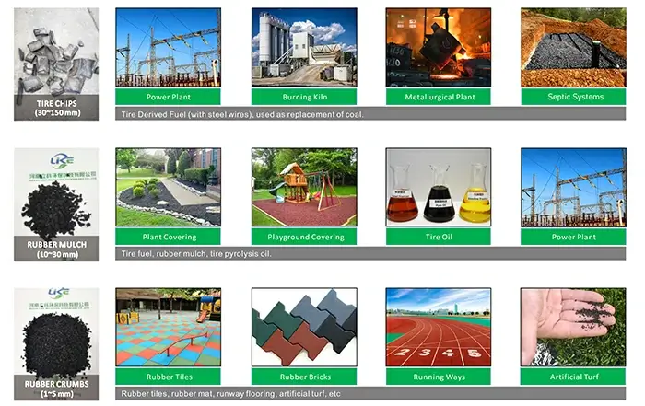Select the Running Ways track photo
This screenshot has width=645, height=406.
(x=439, y=328)
